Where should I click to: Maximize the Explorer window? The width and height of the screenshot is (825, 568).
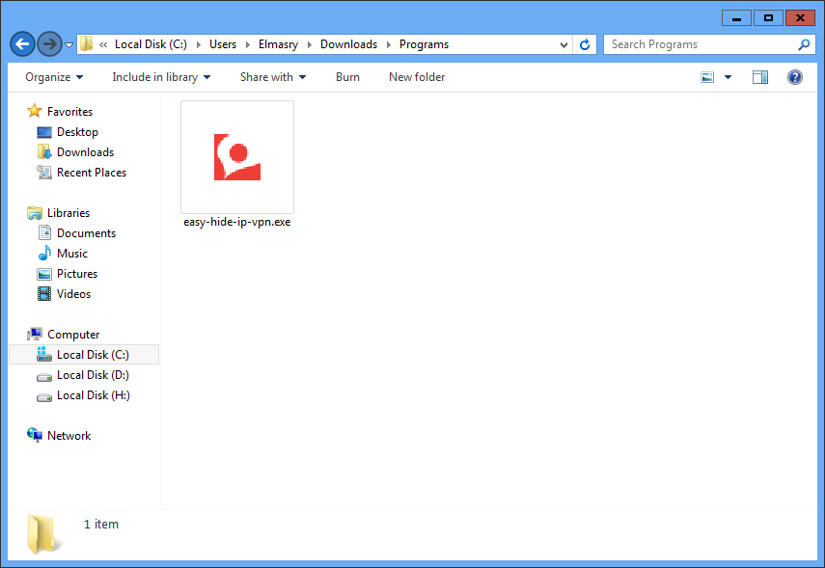click(768, 18)
